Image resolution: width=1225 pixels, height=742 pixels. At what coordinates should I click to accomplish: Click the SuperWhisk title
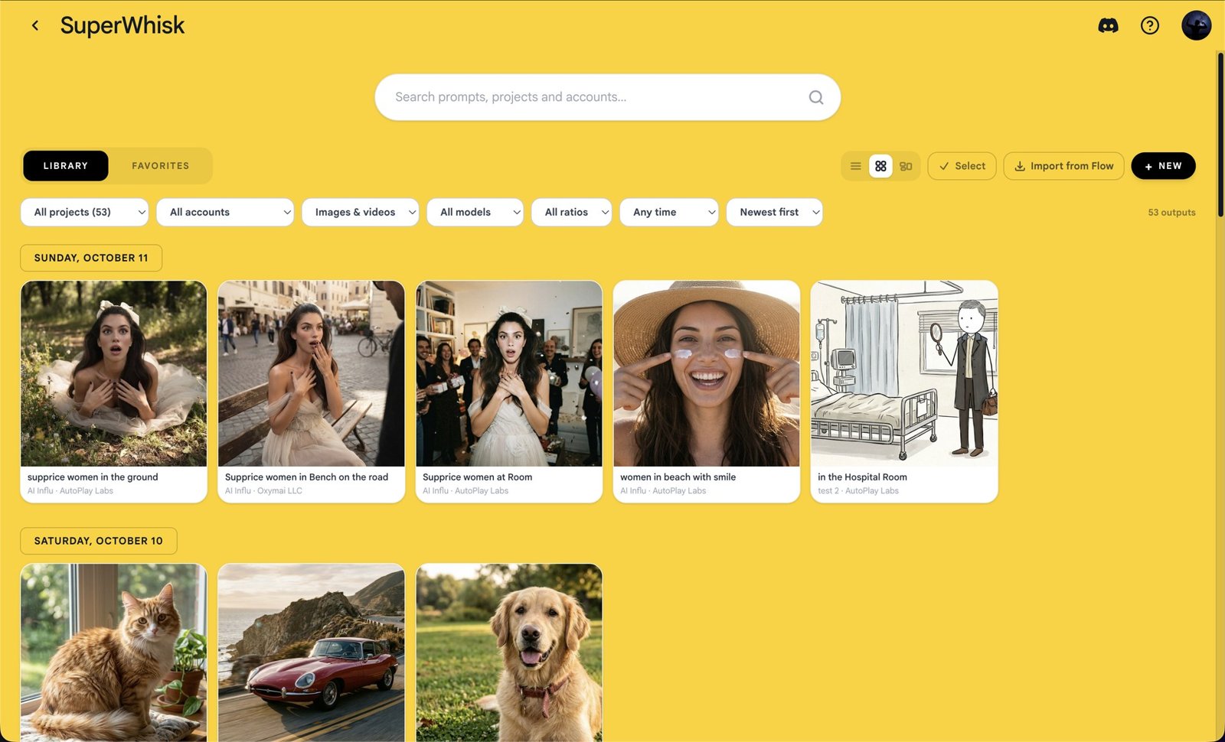(122, 25)
